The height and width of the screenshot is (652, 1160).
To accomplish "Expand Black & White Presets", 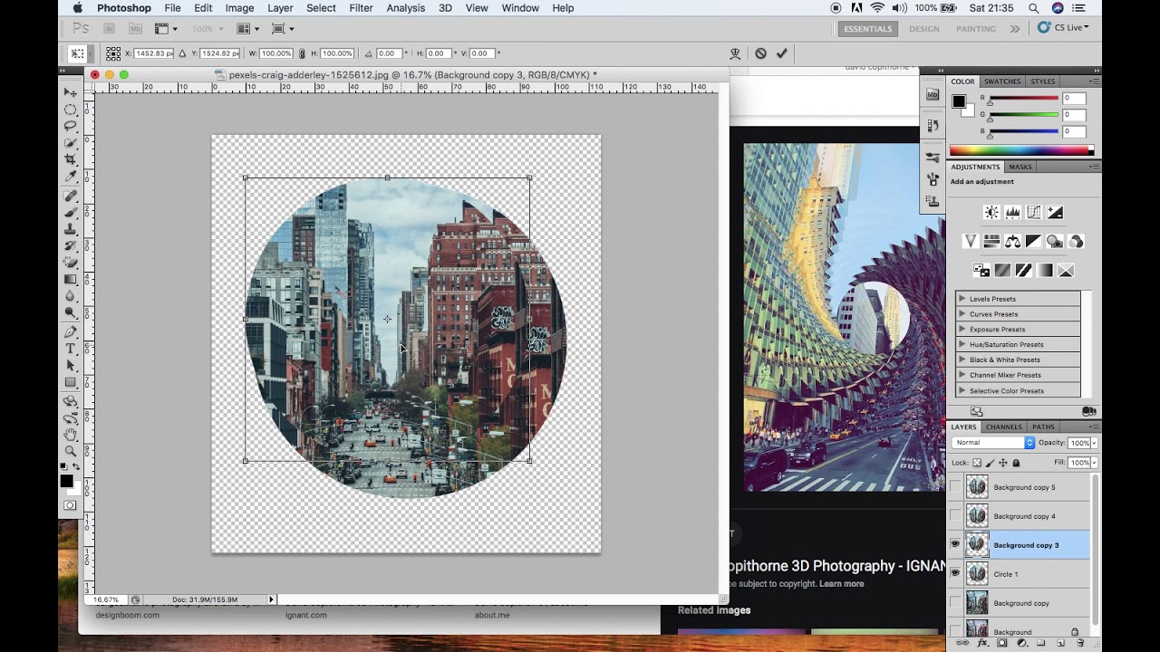I will coord(962,360).
